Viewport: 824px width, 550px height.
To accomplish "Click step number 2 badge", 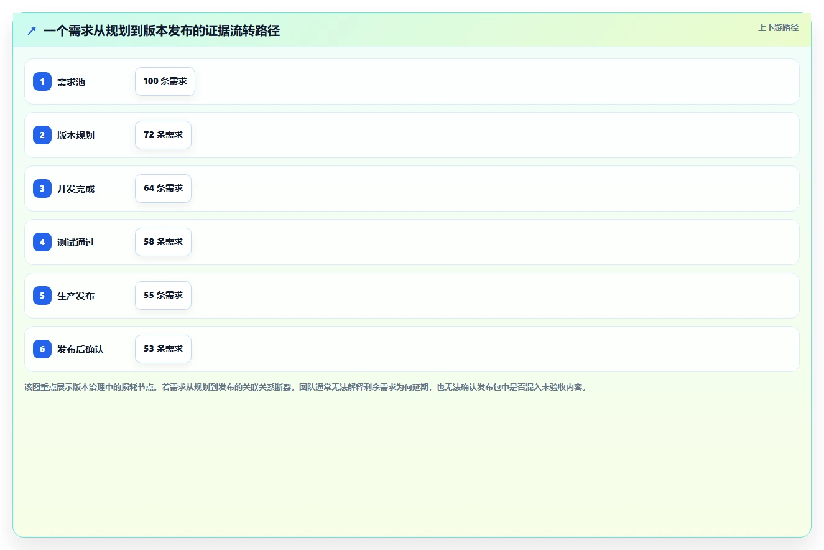I will point(42,135).
